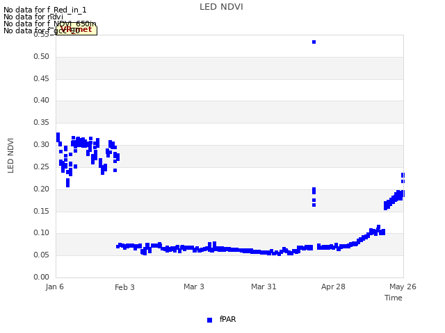Click the 0.45 y-axis tick label
The width and height of the screenshot is (445, 333).
click(x=42, y=78)
